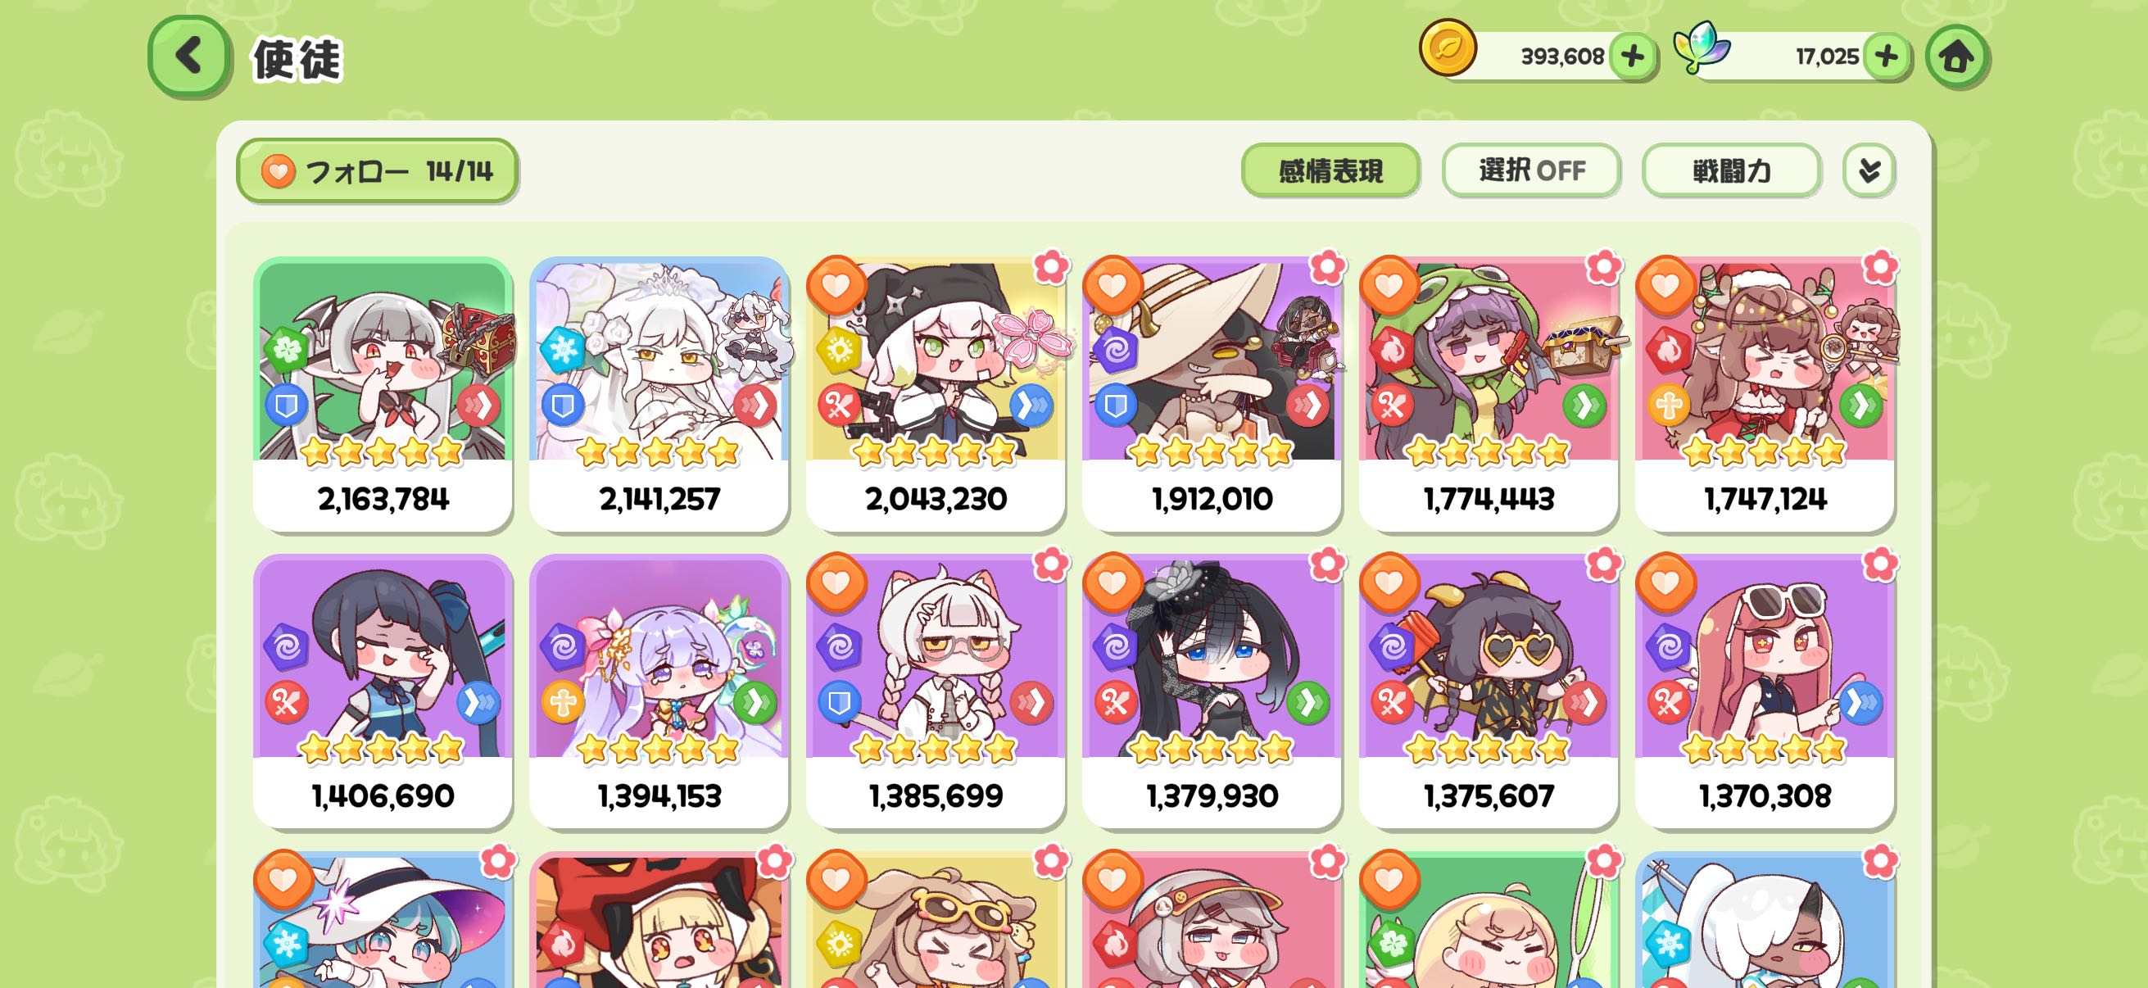Tap the orange heart on 1,747,124 card
The image size is (2148, 988).
click(1665, 285)
